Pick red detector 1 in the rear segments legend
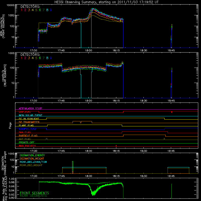Screen dimensions: 201x201 (22, 58)
